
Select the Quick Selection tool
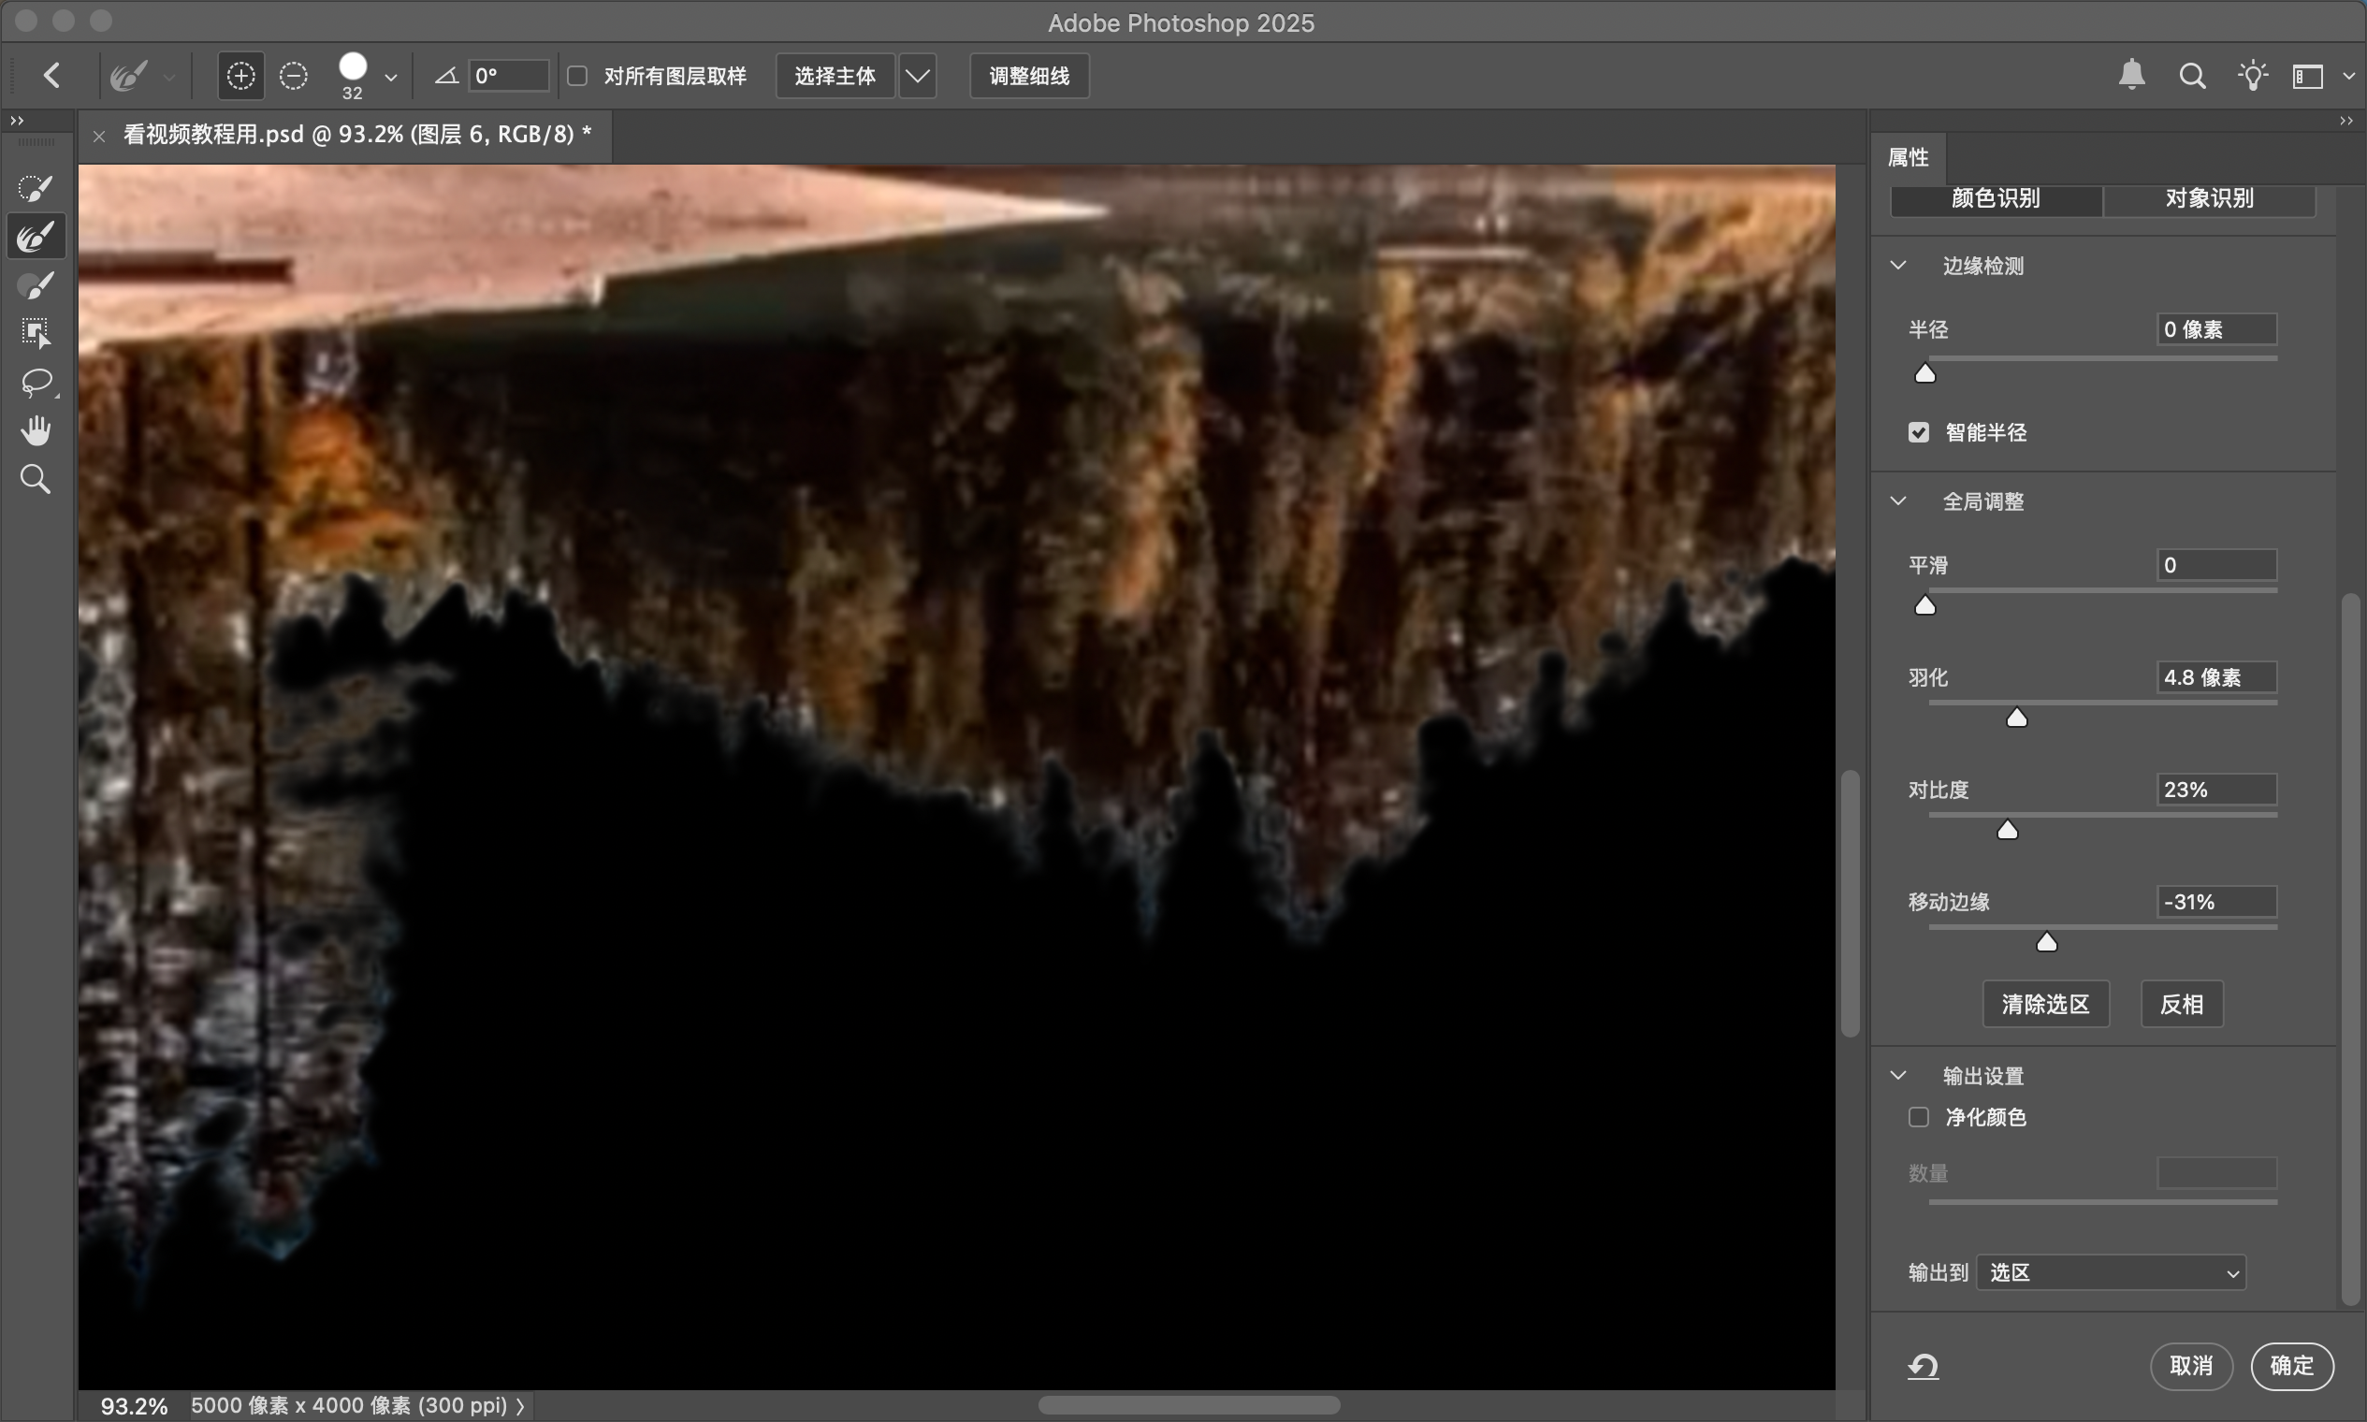[36, 188]
